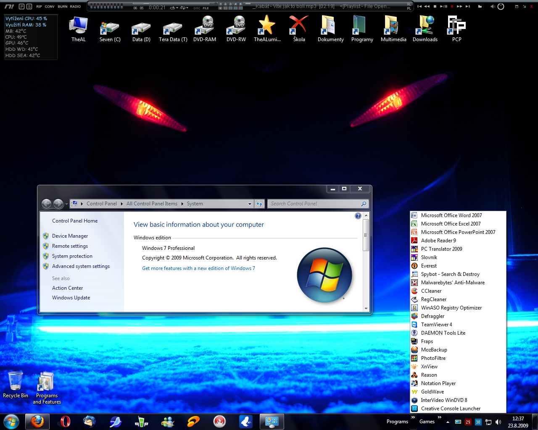This screenshot has height=430, width=538.
Task: Open Advanced system settings link
Action: point(81,266)
